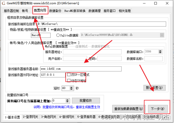Viewport: 174px width, 123px height.
Task: Click the 下一步(N) button
Action: tap(158, 109)
